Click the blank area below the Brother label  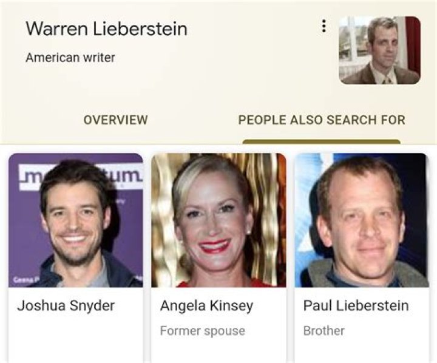[x=362, y=350]
